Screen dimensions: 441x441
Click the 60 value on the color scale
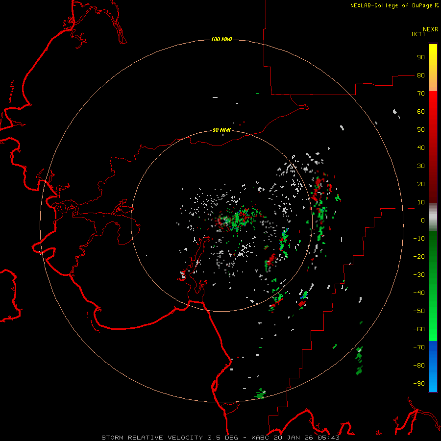421,111
